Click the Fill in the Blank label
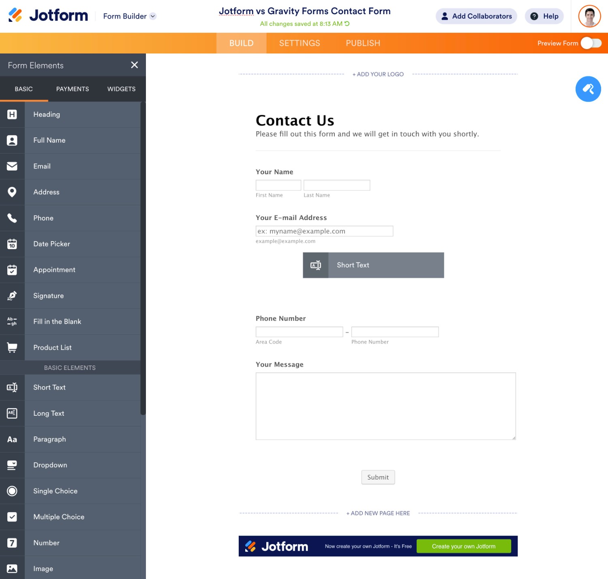The height and width of the screenshot is (579, 608). click(x=57, y=322)
